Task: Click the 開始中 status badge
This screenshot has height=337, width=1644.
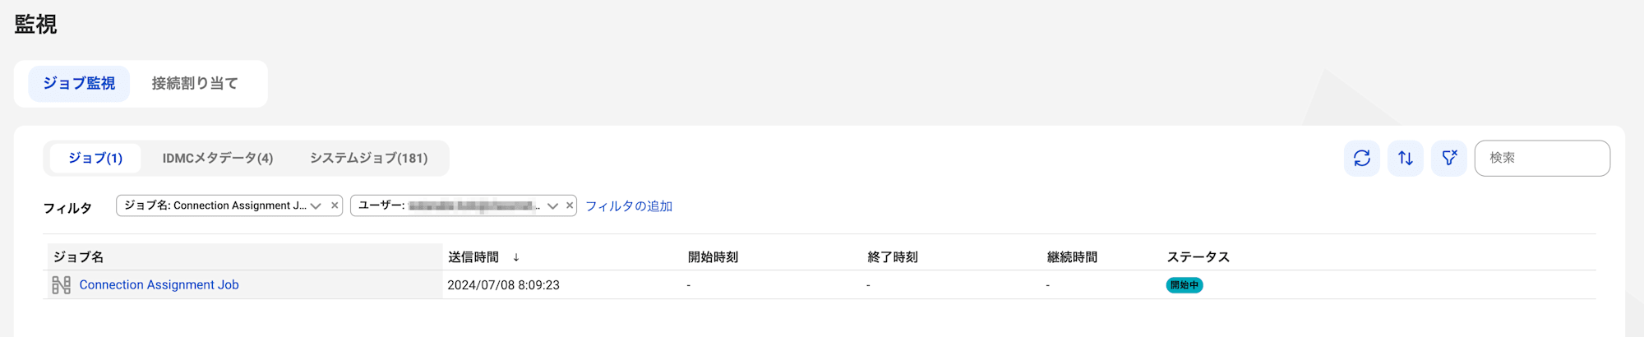Action: tap(1184, 285)
